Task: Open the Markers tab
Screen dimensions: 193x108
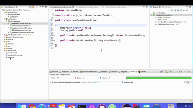Action: pyautogui.click(x=54, y=72)
